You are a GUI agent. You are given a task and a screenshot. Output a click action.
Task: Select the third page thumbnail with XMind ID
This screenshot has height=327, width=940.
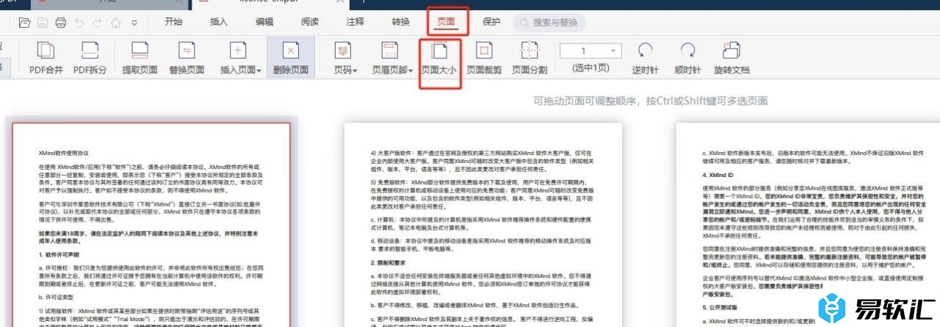(x=808, y=225)
